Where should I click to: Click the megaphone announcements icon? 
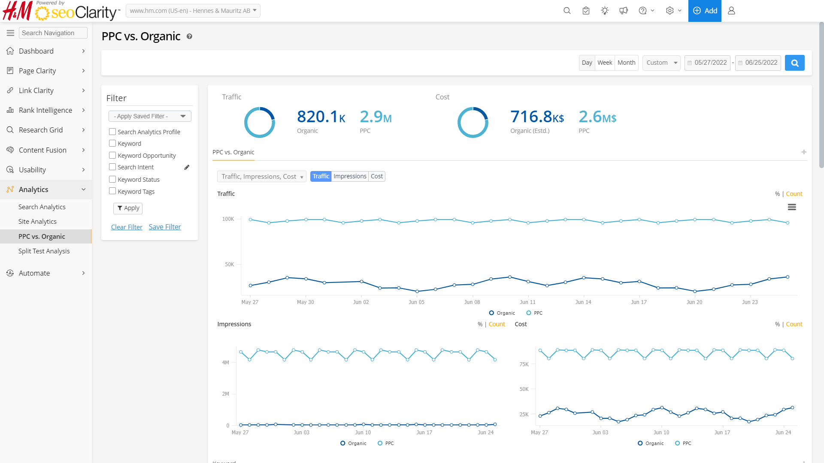pyautogui.click(x=624, y=11)
